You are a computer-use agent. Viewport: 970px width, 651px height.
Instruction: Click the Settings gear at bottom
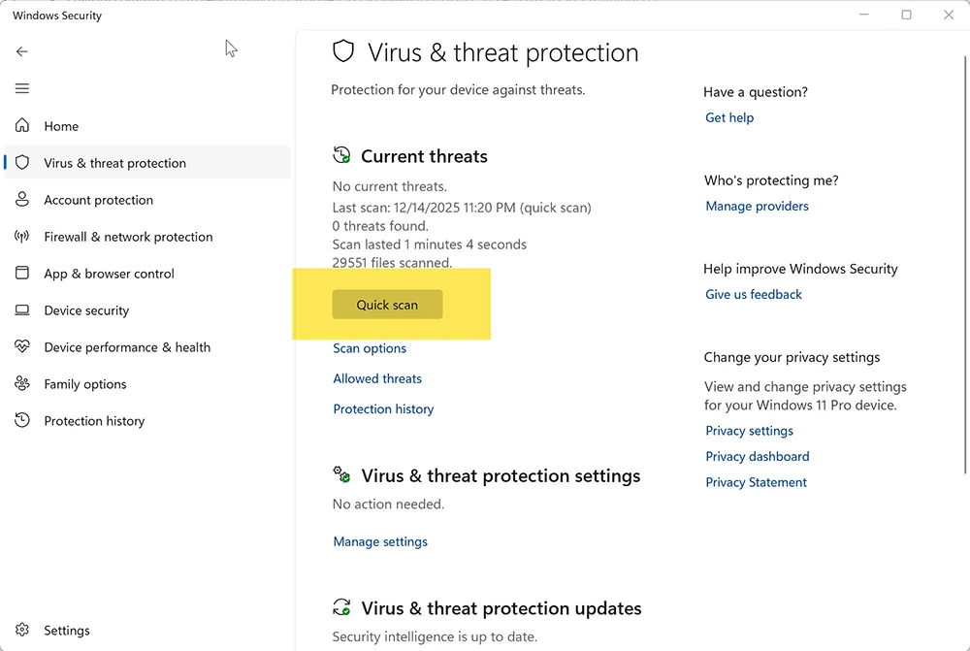(x=22, y=630)
